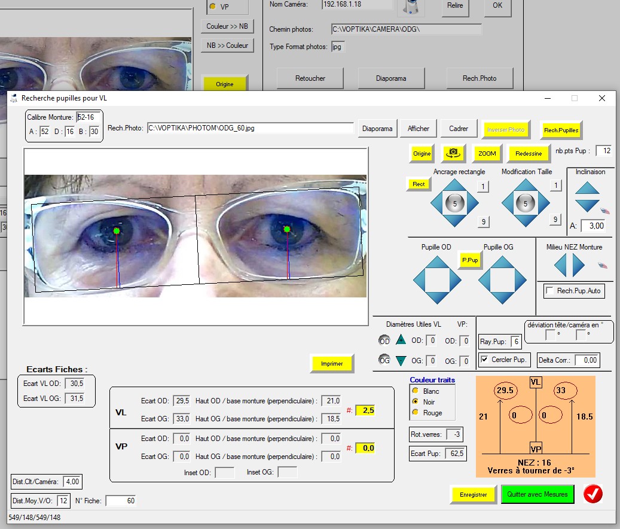620x529 pixels.
Task: Click the green minus triangle for diameter OG
Action: point(401,360)
